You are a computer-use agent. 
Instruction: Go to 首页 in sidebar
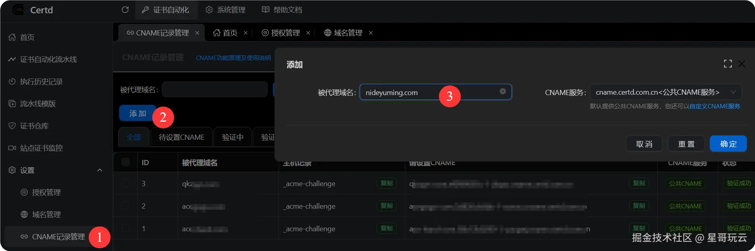tap(56, 37)
